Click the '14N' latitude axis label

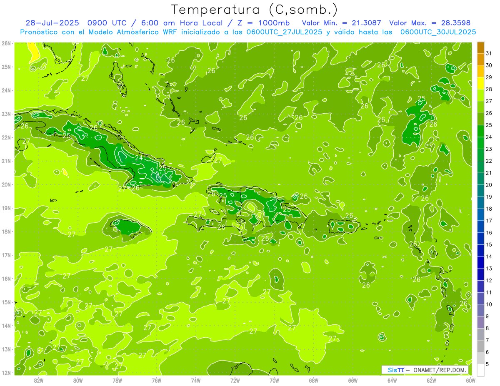click(6, 326)
